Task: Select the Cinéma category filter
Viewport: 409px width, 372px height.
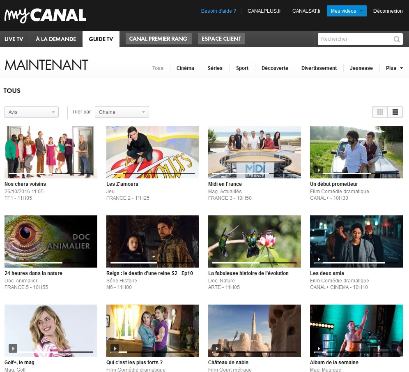Action: pos(185,68)
